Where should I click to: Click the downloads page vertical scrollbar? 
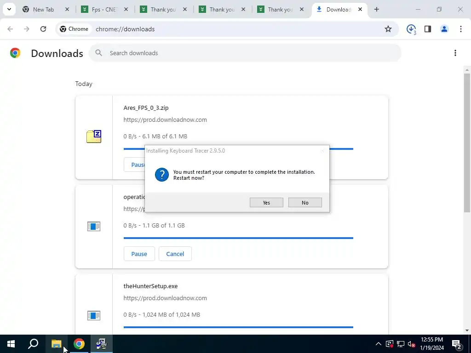pos(467,142)
